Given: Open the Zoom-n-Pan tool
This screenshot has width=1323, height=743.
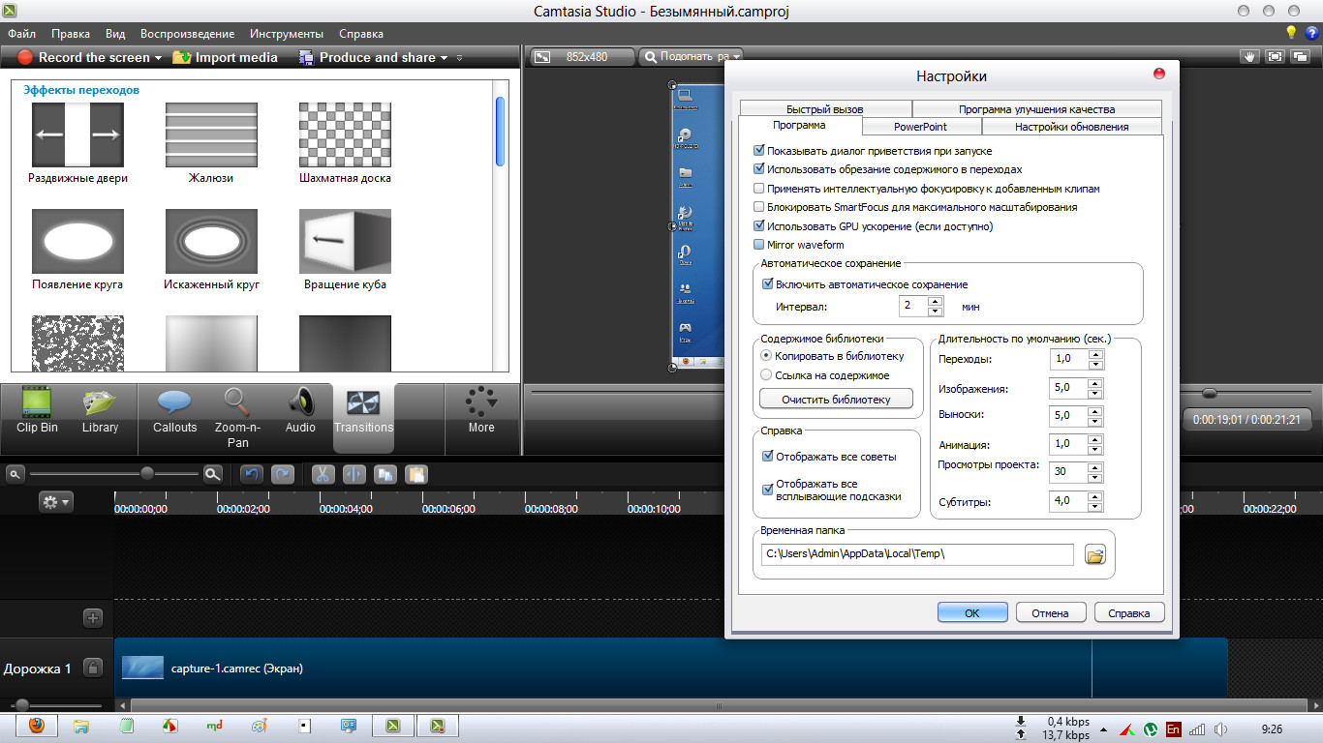Looking at the screenshot, I should click(237, 416).
